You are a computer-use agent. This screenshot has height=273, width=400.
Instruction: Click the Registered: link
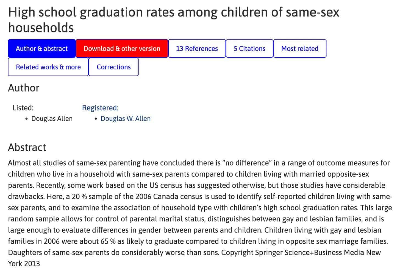pos(100,108)
